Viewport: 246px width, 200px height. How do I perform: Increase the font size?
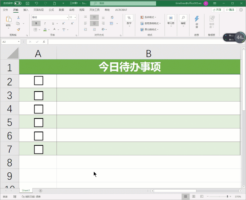click(63, 23)
